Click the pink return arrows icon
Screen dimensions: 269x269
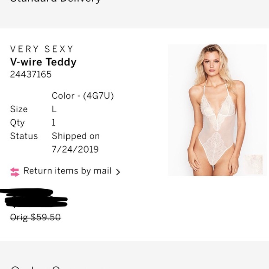coord(15,172)
